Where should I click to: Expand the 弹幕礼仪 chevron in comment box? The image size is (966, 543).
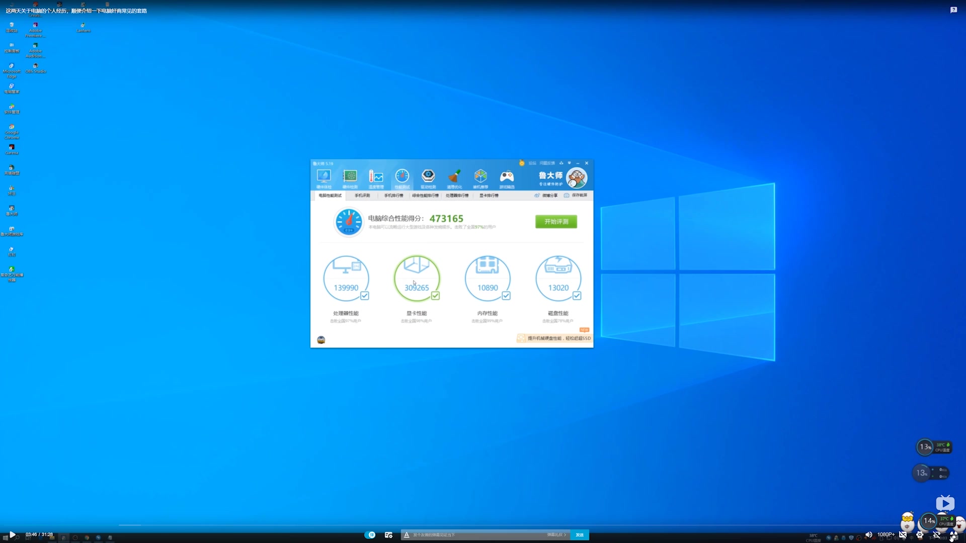(x=565, y=535)
